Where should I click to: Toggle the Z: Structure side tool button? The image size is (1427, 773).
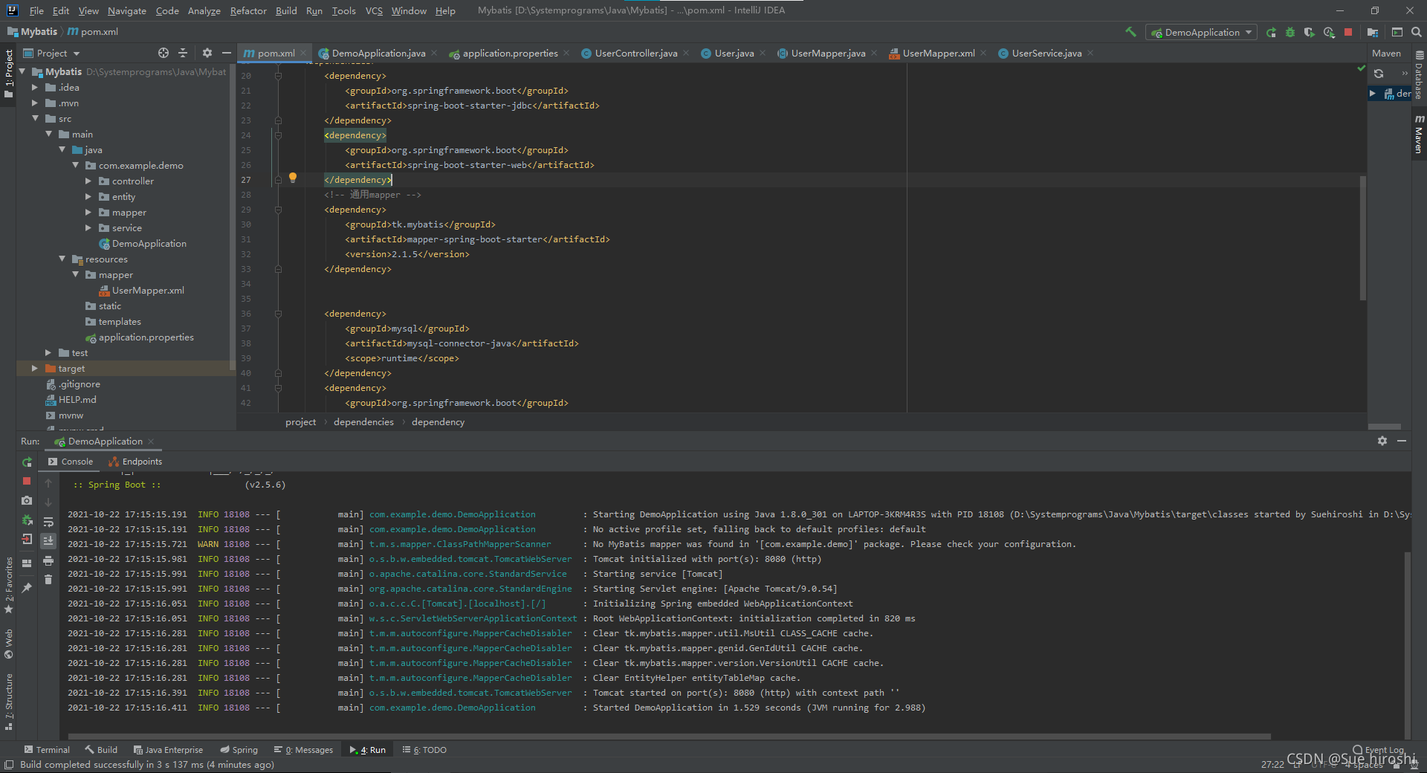[x=8, y=702]
